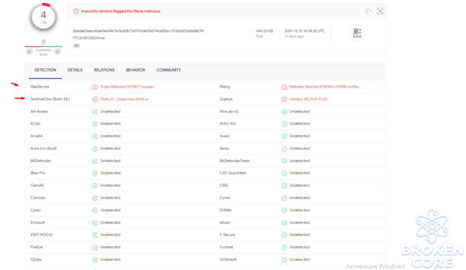
Task: Click the scan date 2021-12-31 timestamp
Action: (x=305, y=31)
